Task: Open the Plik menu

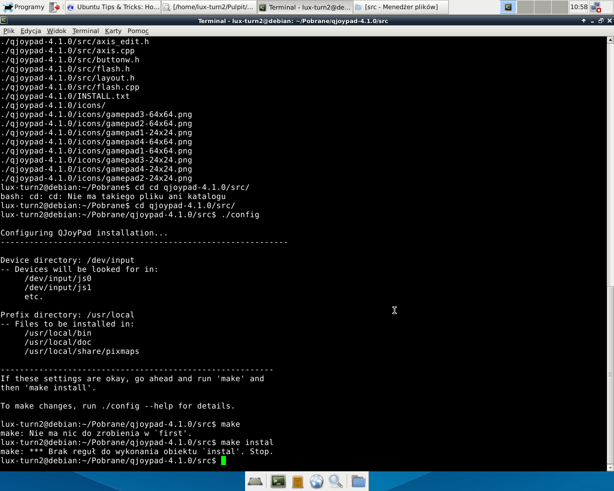Action: coord(9,31)
